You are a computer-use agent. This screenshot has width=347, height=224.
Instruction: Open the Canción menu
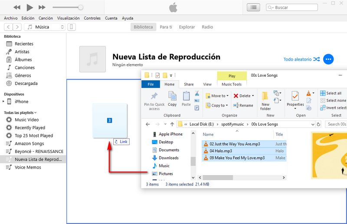point(46,18)
